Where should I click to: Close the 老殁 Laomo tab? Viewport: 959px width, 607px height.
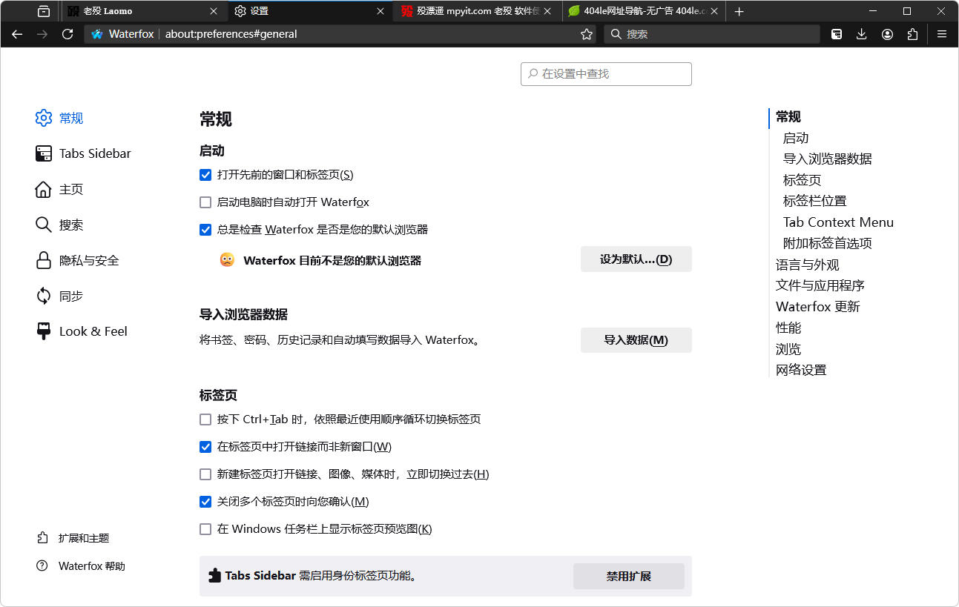click(214, 11)
